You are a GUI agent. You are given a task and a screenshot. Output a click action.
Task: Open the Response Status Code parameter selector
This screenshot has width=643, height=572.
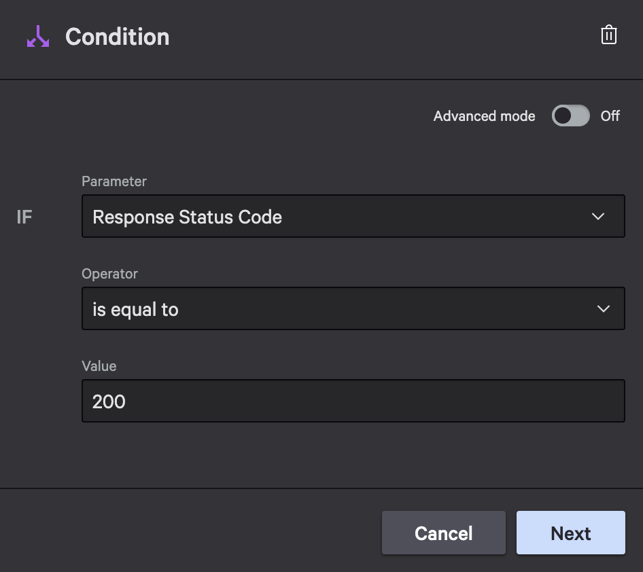353,216
